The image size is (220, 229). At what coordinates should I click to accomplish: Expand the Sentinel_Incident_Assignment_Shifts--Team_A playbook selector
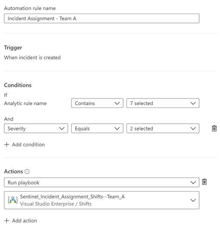(x=102, y=200)
